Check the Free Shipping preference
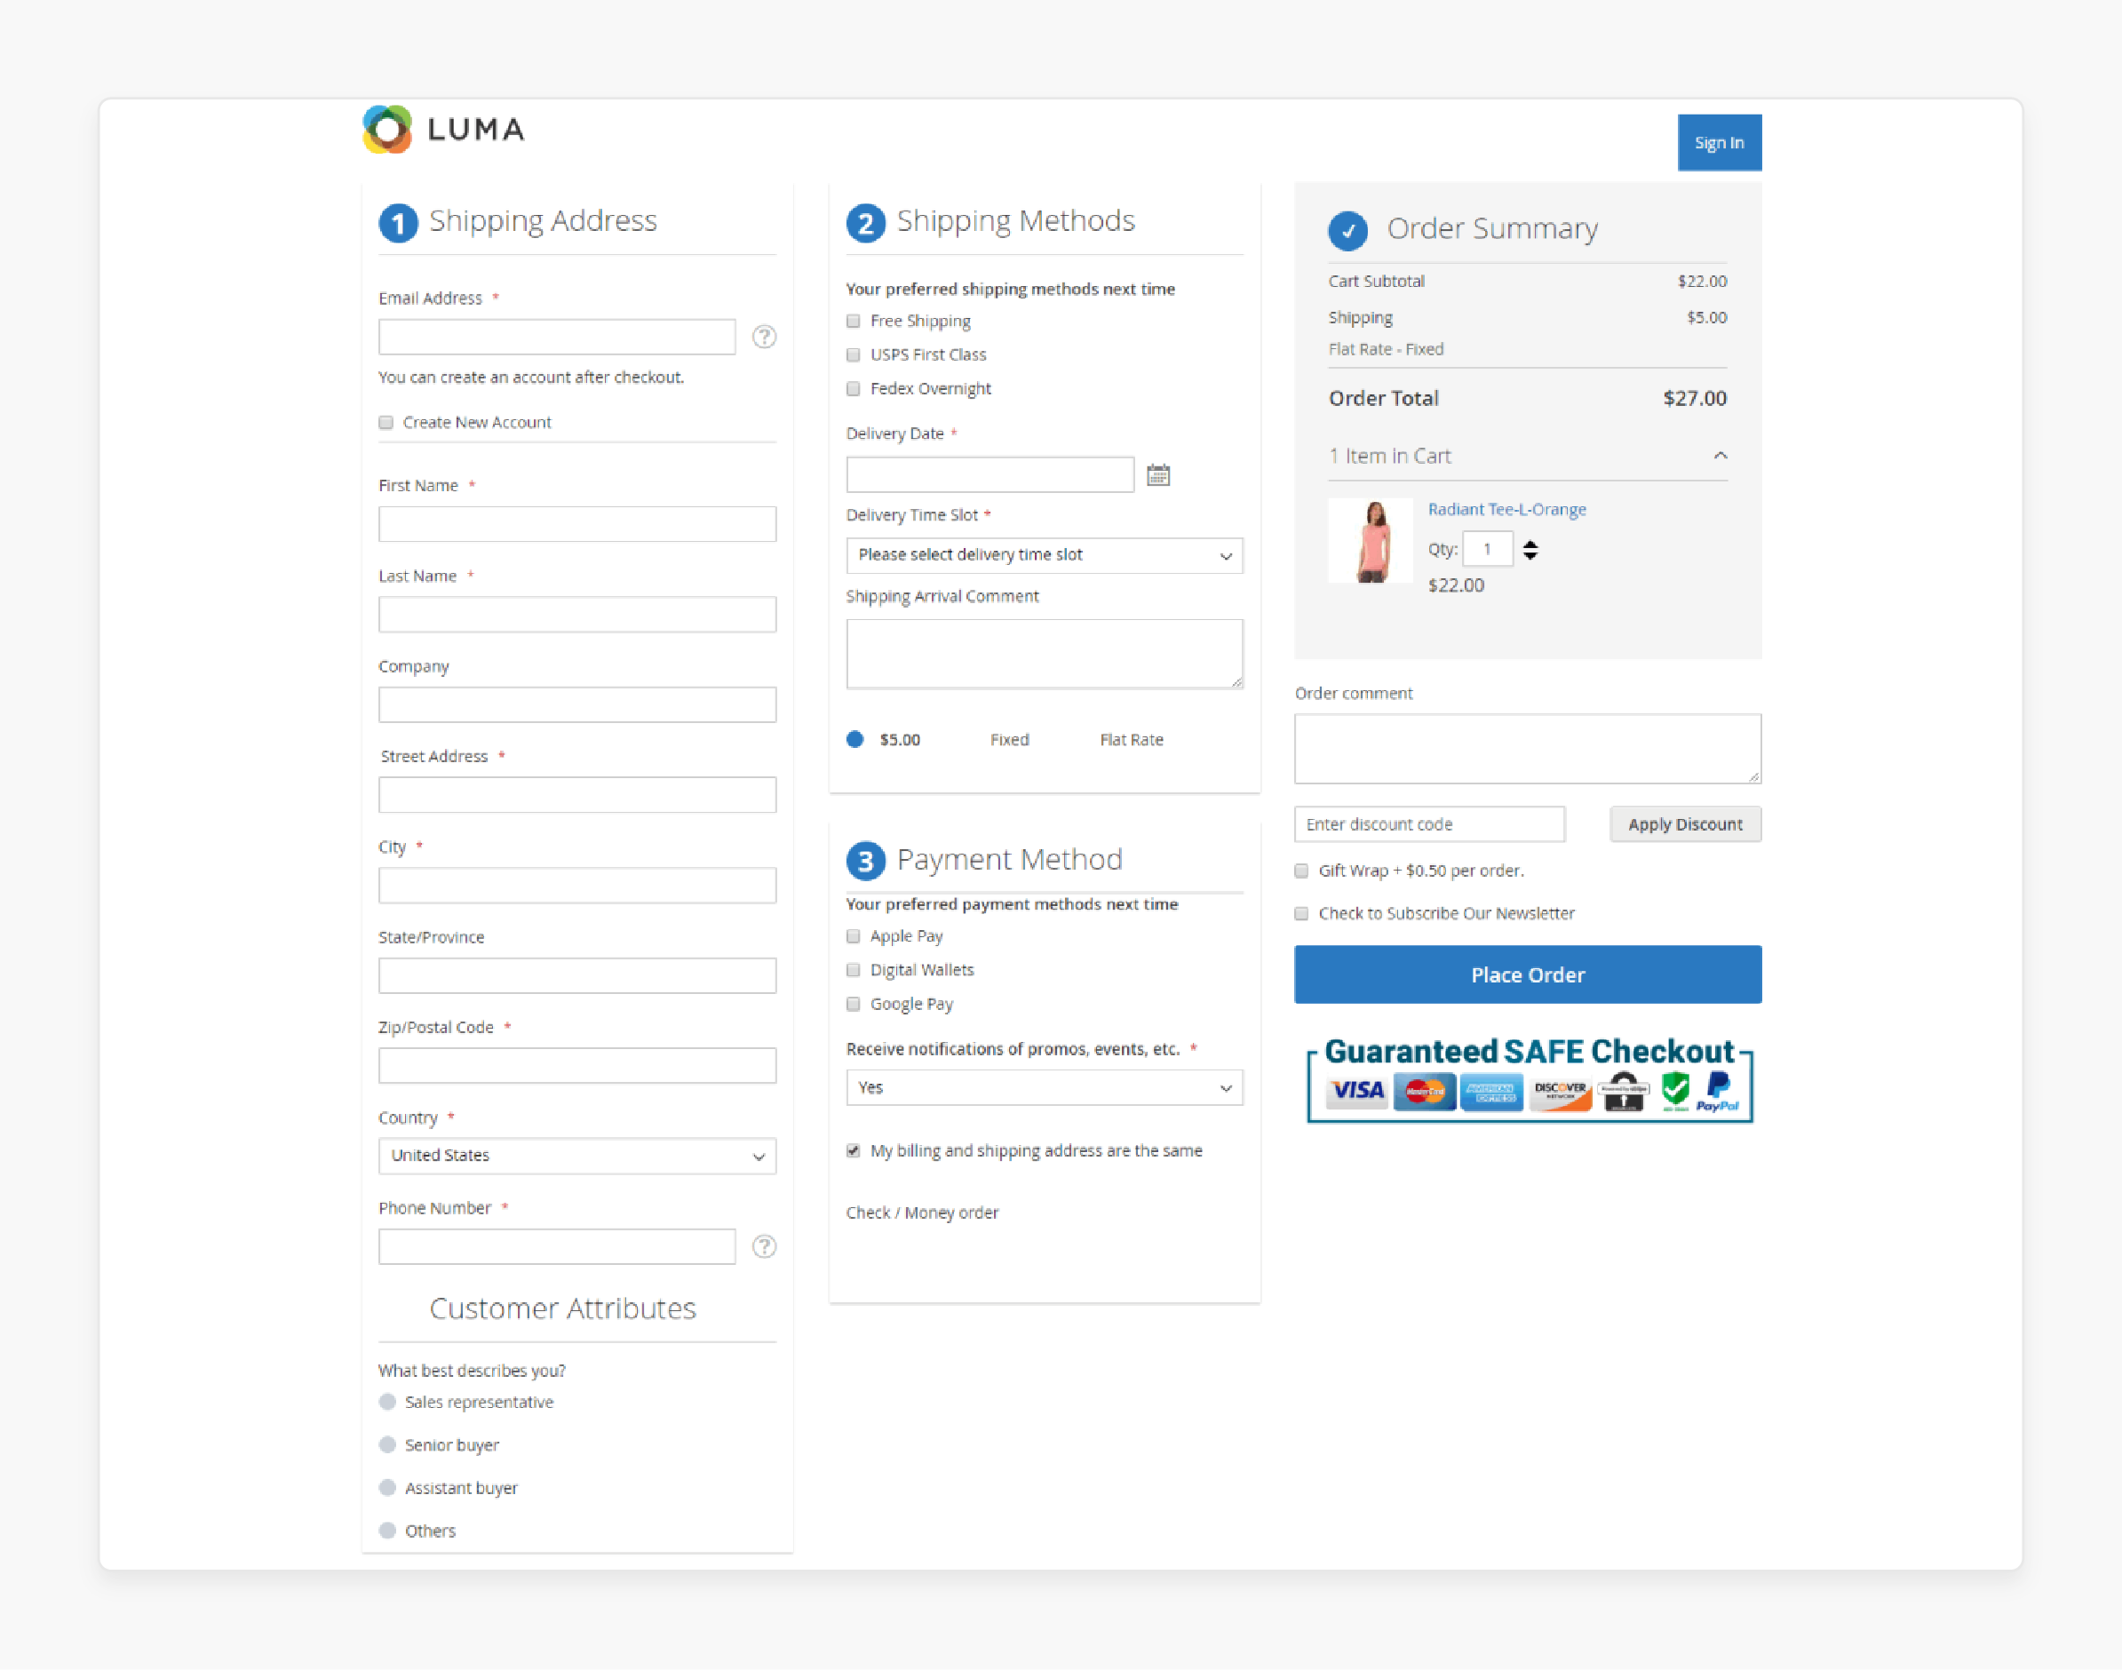Viewport: 2122px width, 1670px height. pos(854,321)
